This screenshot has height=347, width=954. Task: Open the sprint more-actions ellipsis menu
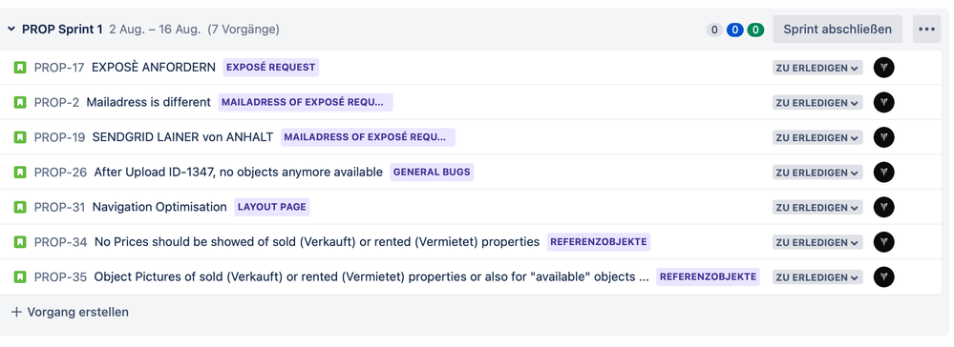(926, 30)
